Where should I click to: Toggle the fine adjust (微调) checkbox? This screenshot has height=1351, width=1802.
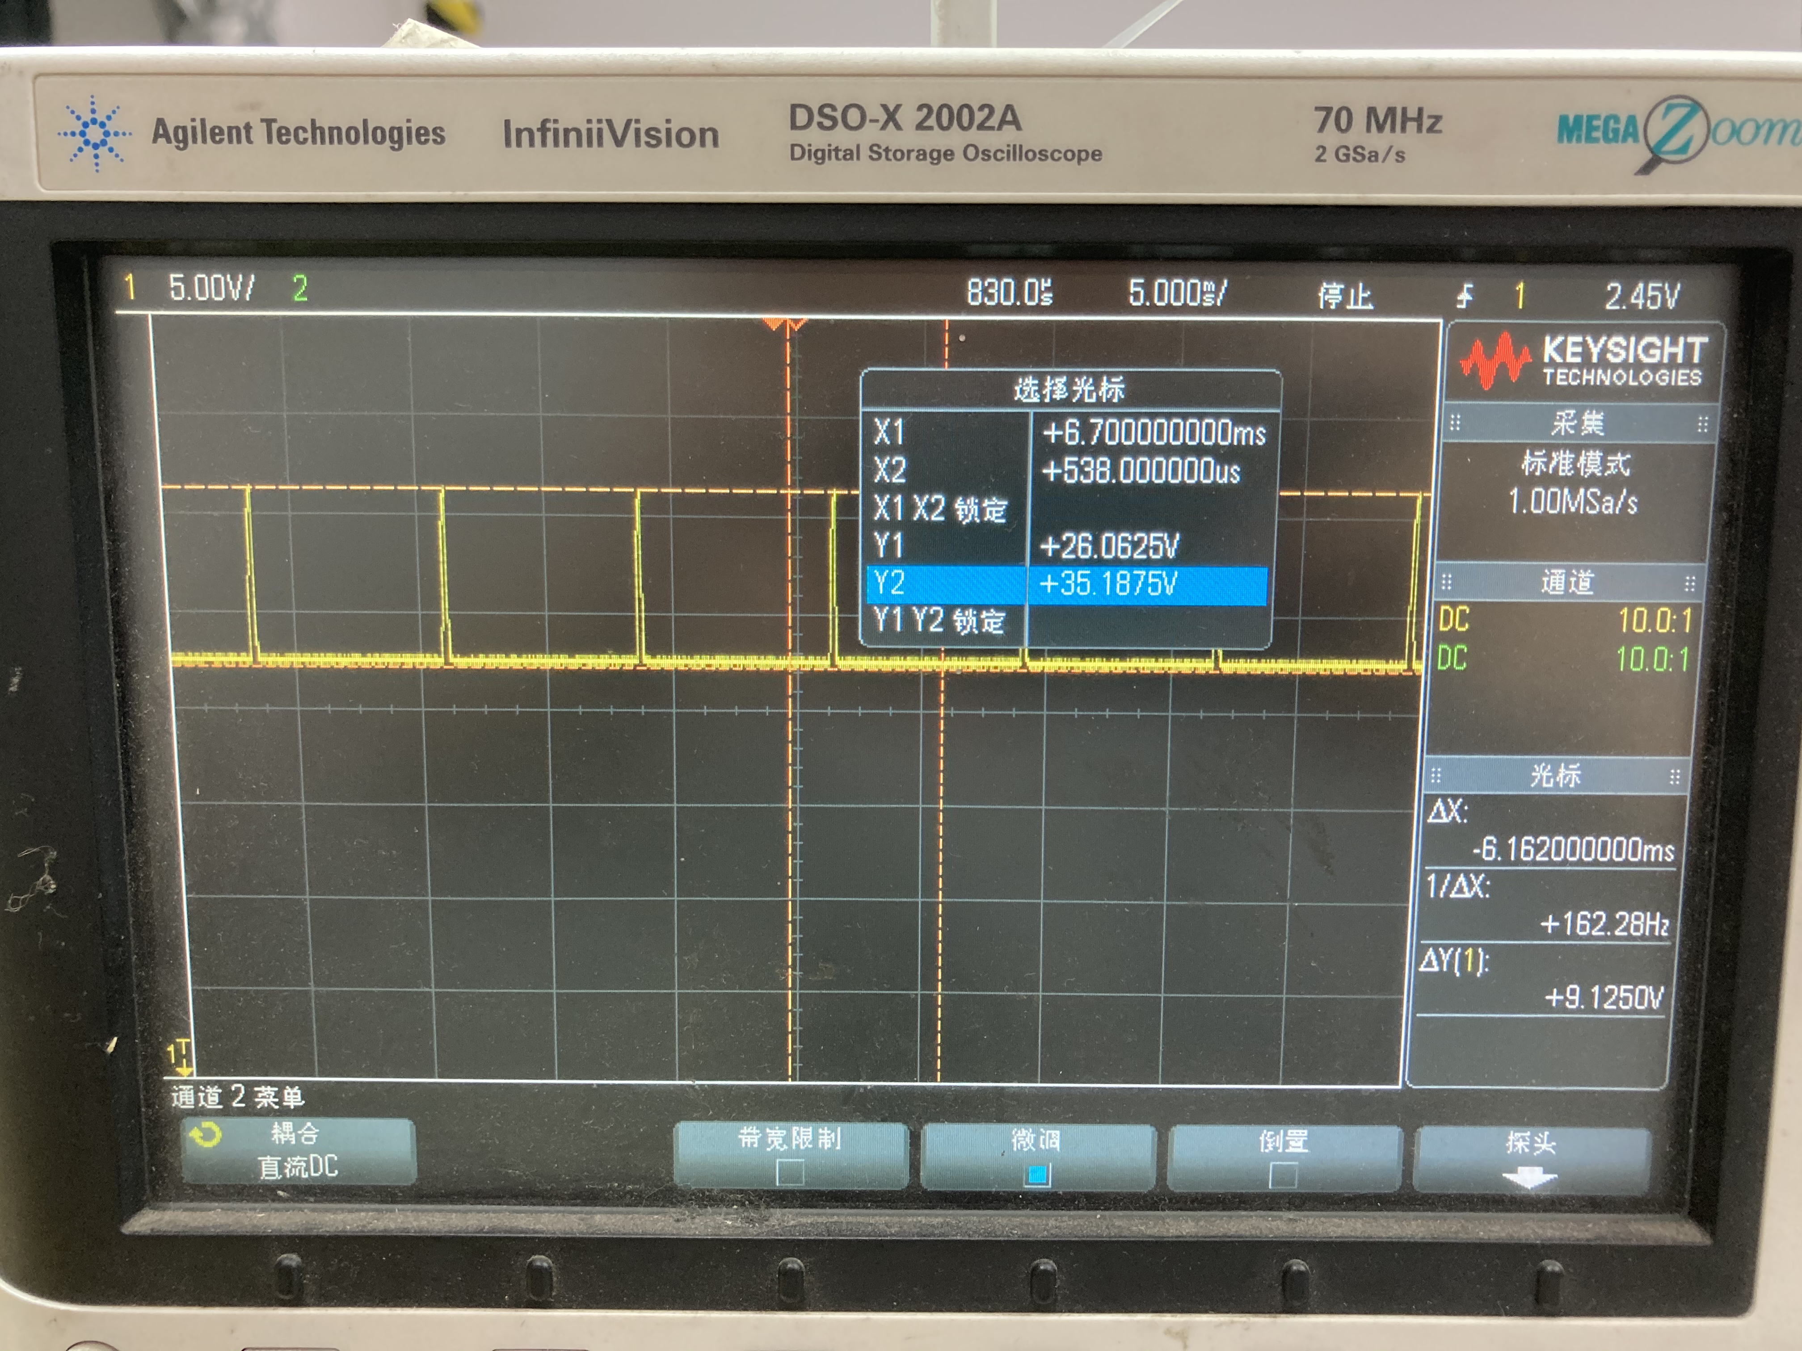(x=1037, y=1174)
